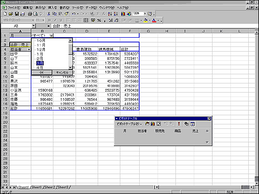This screenshot has width=259, height=194.
Task: Toggle the Hide Fields icon in PivotTable toolbar
Action: (x=192, y=124)
